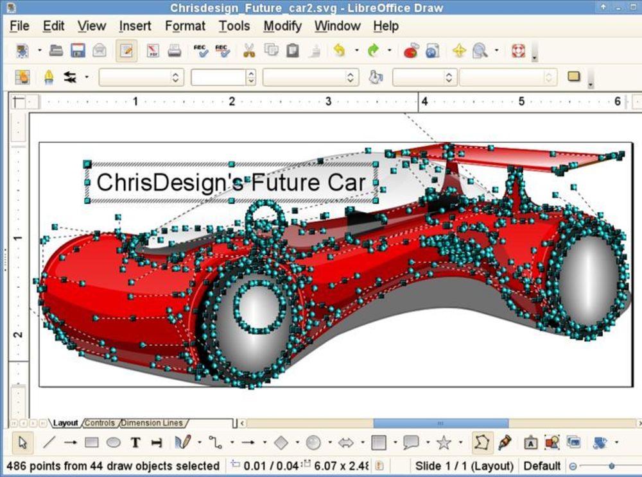Image resolution: width=642 pixels, height=477 pixels.
Task: Select the Rectangle drawing tool
Action: (x=92, y=442)
